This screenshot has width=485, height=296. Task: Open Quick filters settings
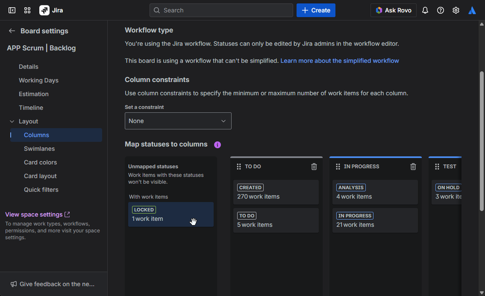(41, 190)
